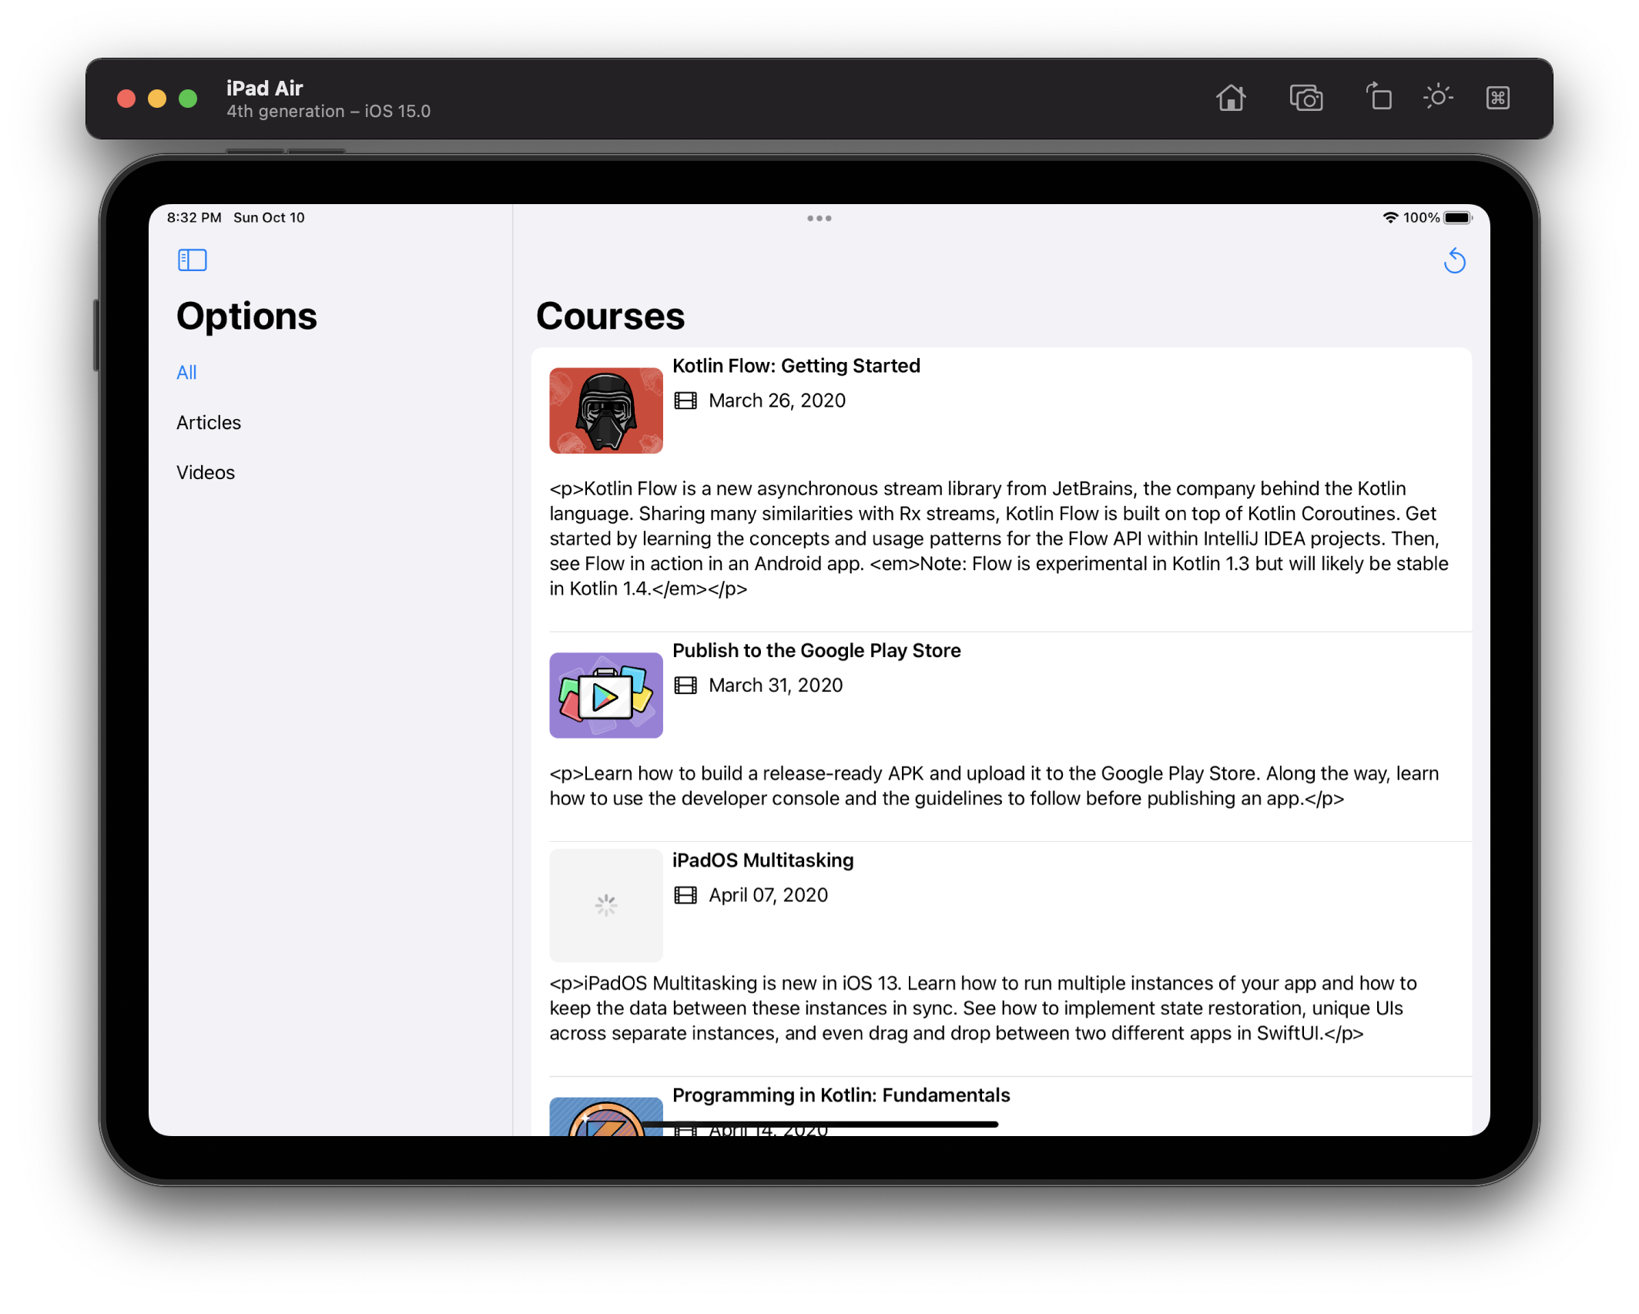Open Programming in Kotlin: Fundamentals course
Image resolution: width=1639 pixels, height=1314 pixels.
(x=840, y=1095)
